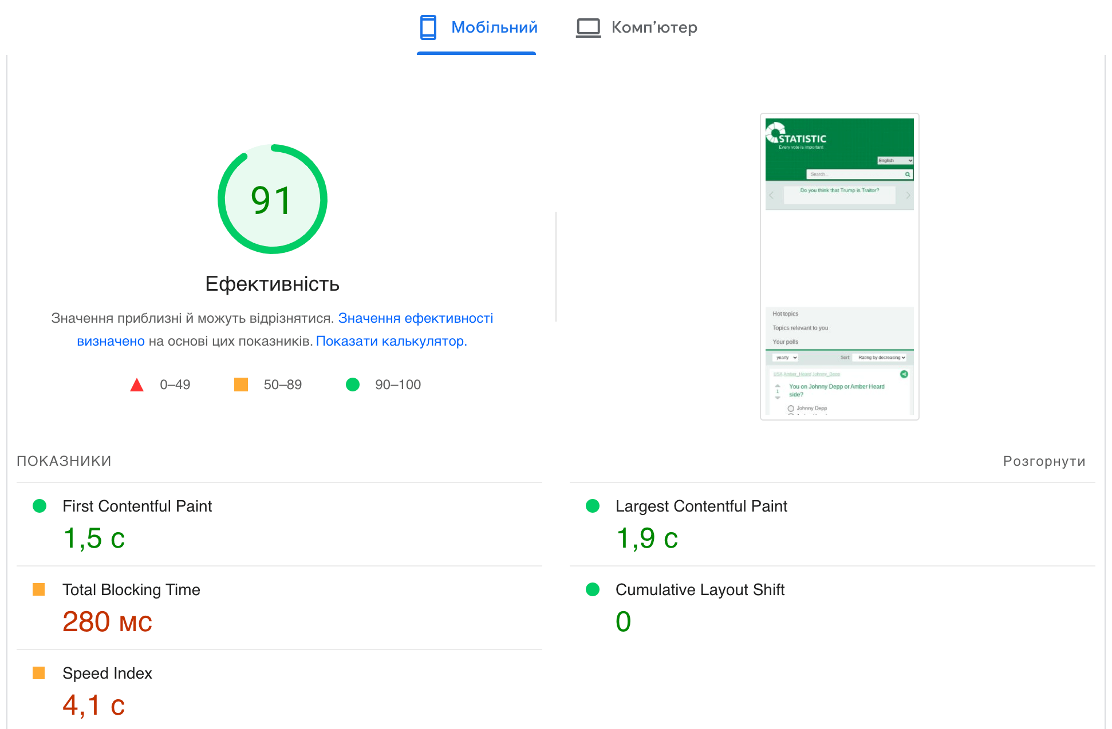Click the search magnifier icon in the preview
This screenshot has height=729, width=1112.
tap(908, 174)
